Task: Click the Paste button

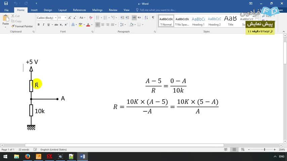Action: click(x=5, y=21)
